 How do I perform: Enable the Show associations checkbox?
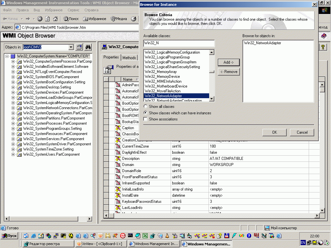(145, 119)
